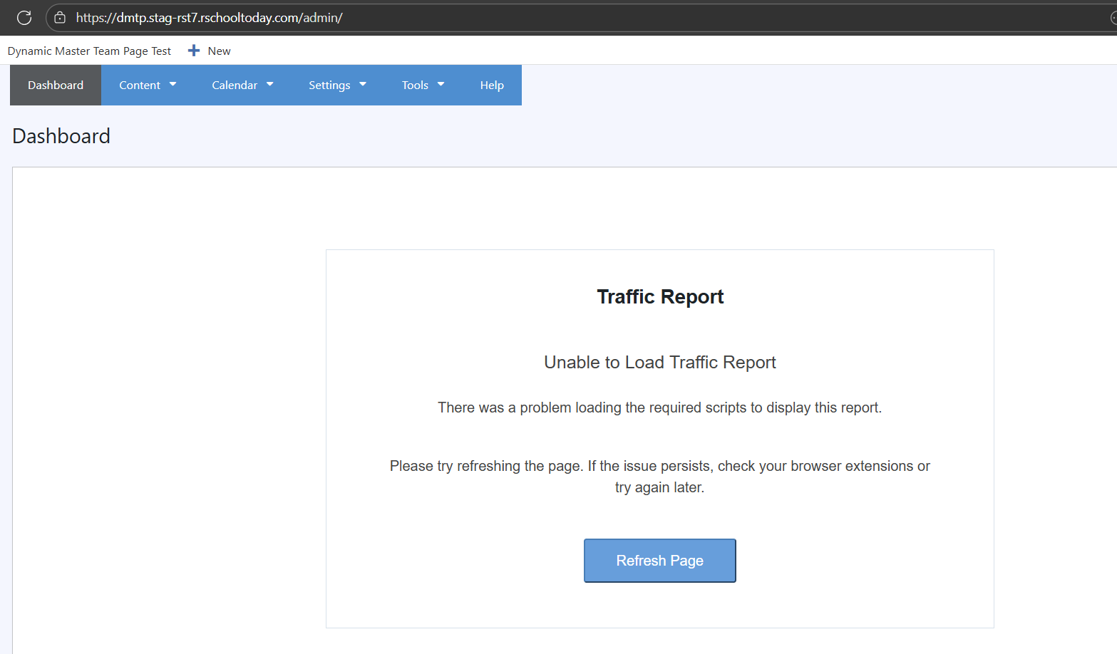Click the 'Please try refreshing the page' text

click(660, 477)
